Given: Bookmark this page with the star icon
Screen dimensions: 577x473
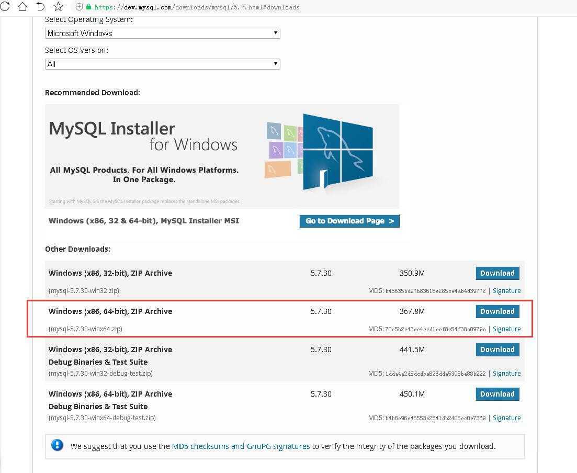Looking at the screenshot, I should 59,6.
